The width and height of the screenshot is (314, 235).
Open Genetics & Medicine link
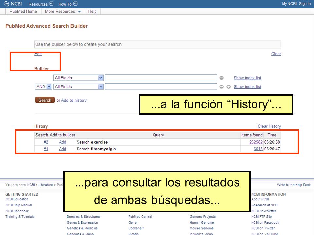(82, 228)
